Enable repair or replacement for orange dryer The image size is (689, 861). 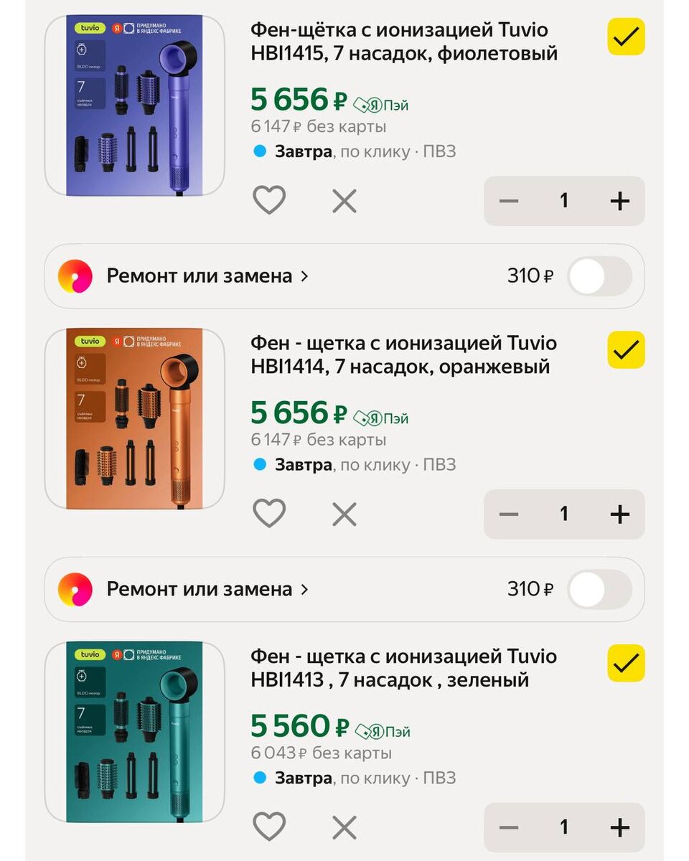[x=599, y=589]
